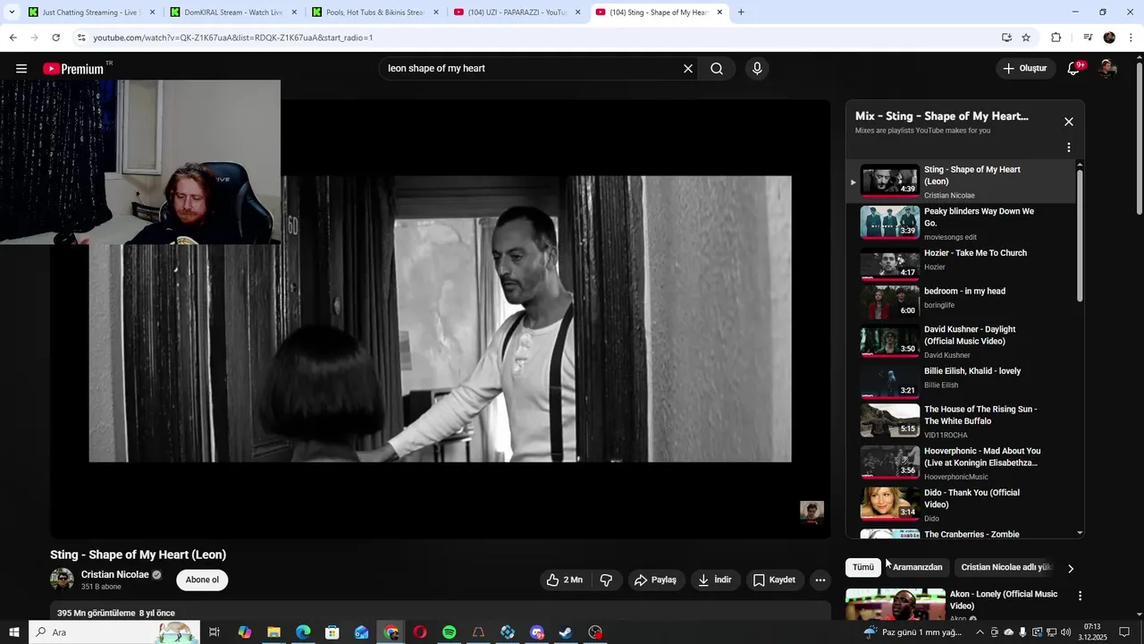
Task: Save the video with Kaydet
Action: [x=774, y=580]
